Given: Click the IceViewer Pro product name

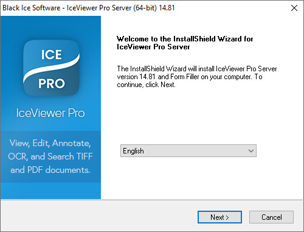Looking at the screenshot, I should [x=50, y=113].
